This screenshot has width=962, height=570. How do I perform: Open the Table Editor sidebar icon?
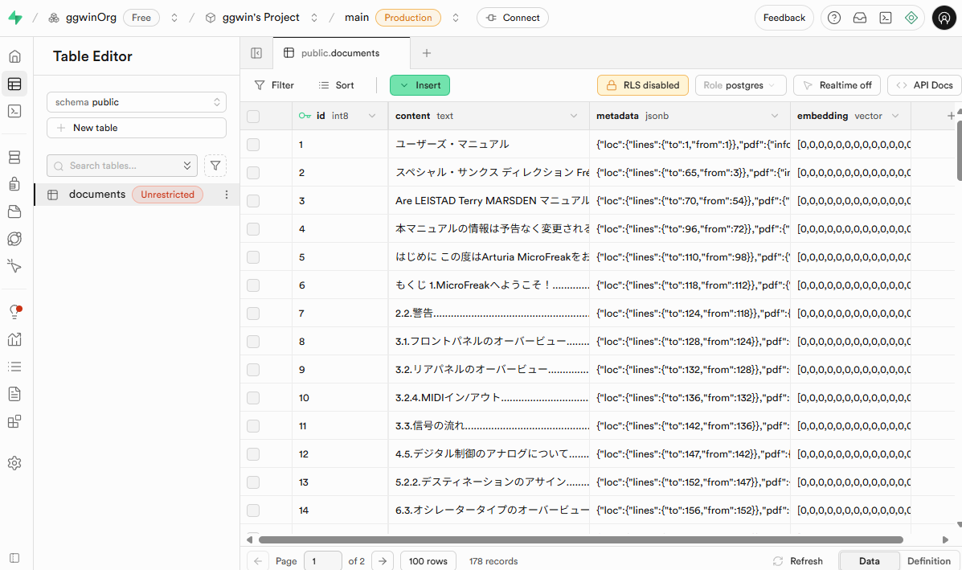tap(14, 84)
